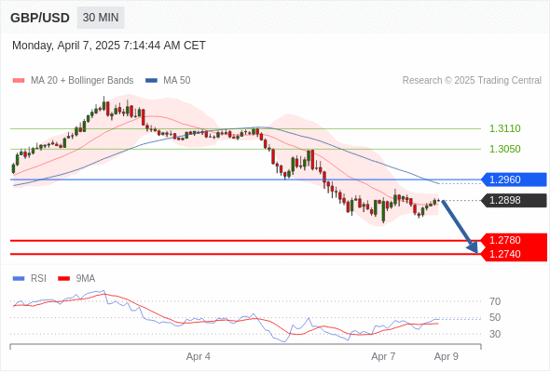550x372 pixels.
Task: Click the RSI blue legend swatch
Action: click(19, 279)
